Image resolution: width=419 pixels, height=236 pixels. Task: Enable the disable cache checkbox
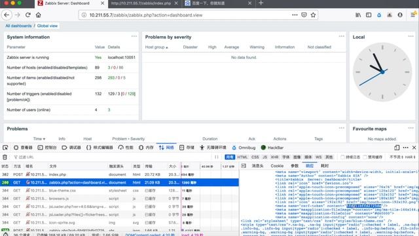[365, 157]
